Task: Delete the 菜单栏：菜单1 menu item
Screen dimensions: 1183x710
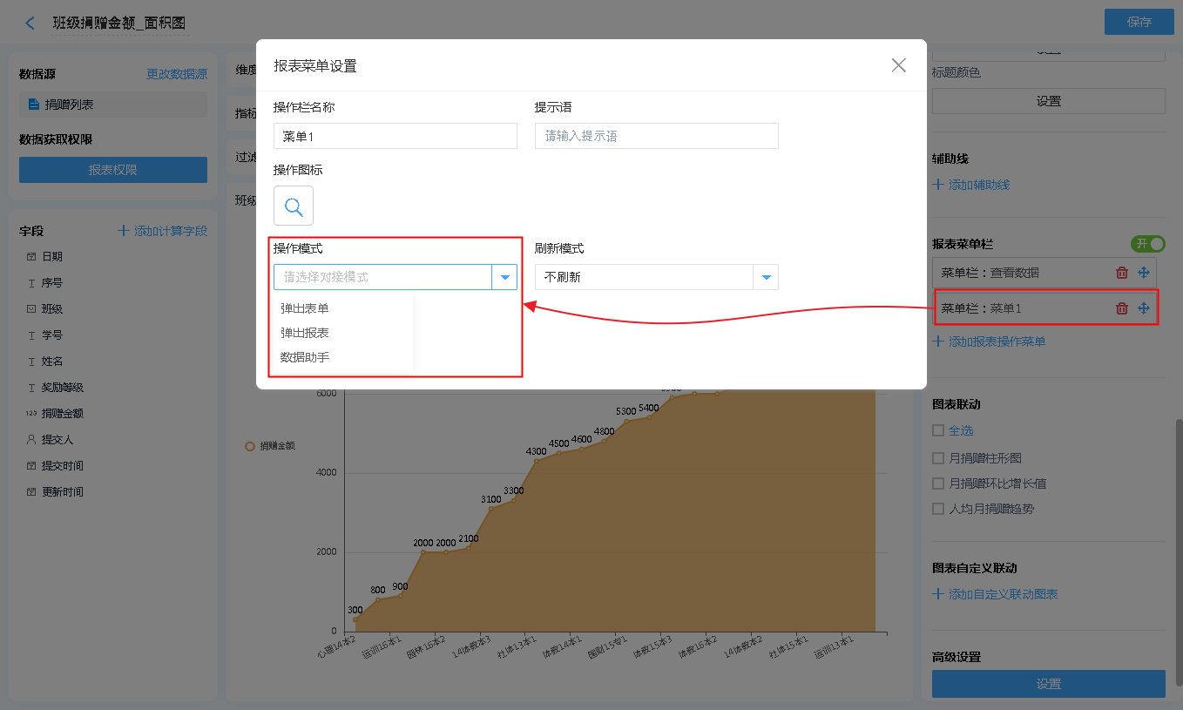Action: coord(1121,308)
